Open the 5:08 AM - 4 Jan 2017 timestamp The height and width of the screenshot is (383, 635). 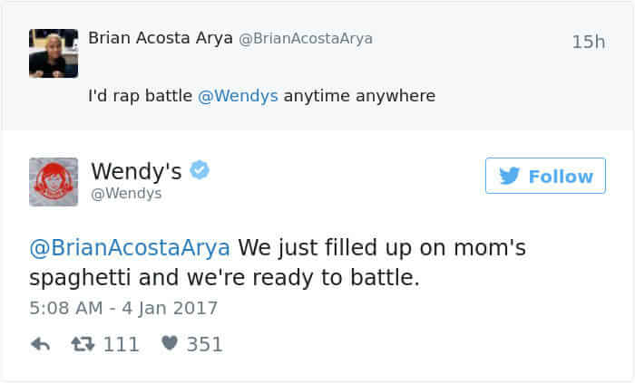[x=123, y=308]
